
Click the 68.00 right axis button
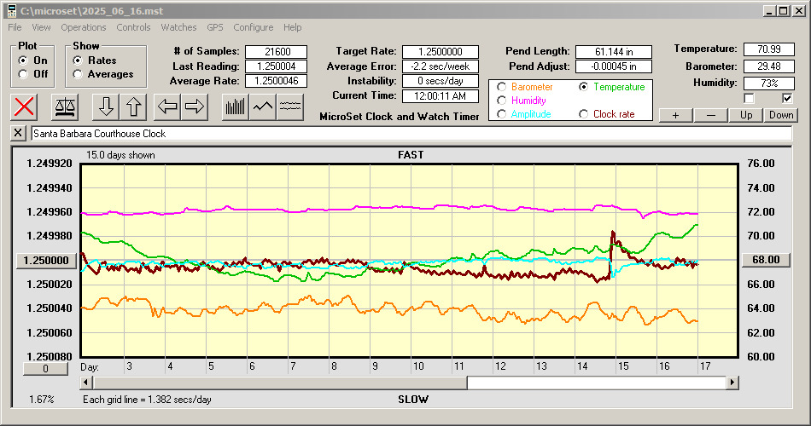(x=766, y=260)
